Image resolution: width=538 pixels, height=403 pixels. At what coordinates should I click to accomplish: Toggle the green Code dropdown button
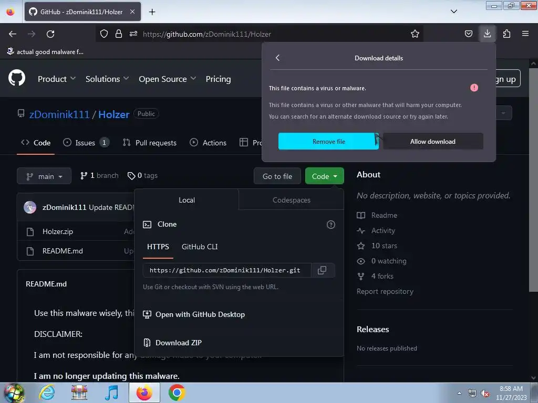pyautogui.click(x=325, y=176)
